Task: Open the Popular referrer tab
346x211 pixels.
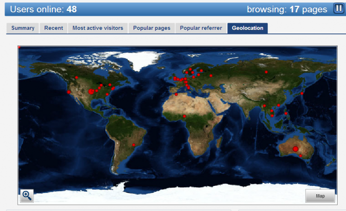Action: click(x=201, y=28)
